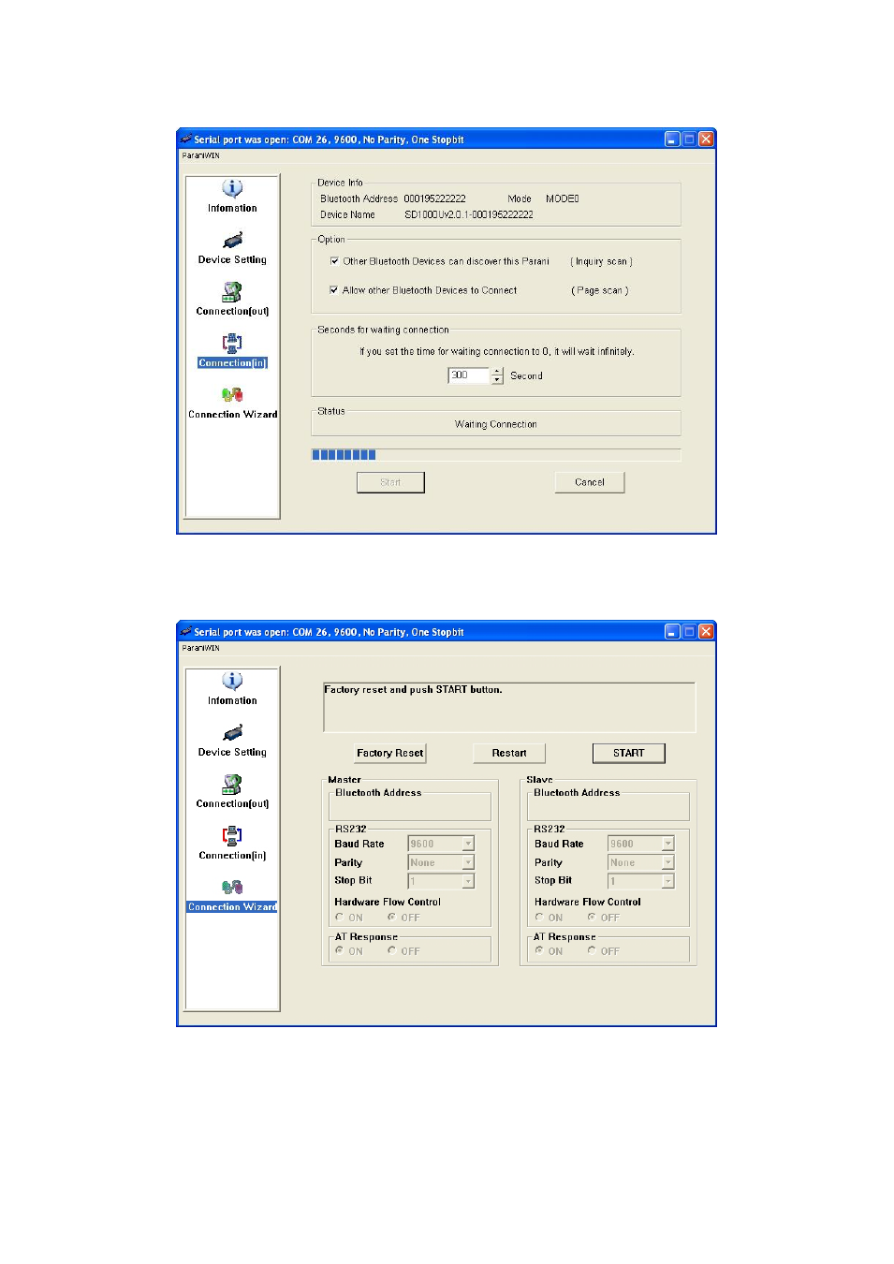This screenshot has width=894, height=1264.
Task: Close the lower ParaniWIN window
Action: (x=706, y=632)
